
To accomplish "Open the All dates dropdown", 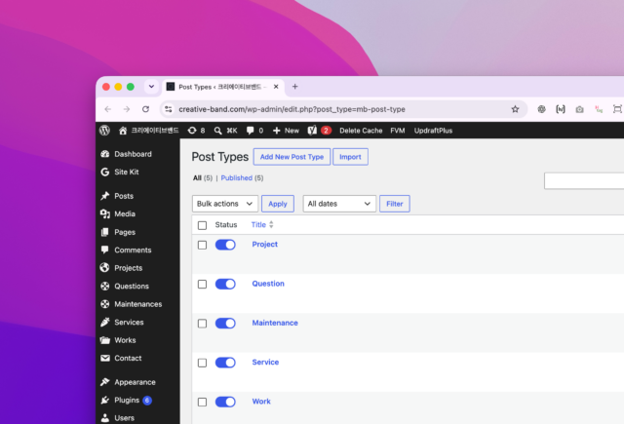I will coord(339,204).
